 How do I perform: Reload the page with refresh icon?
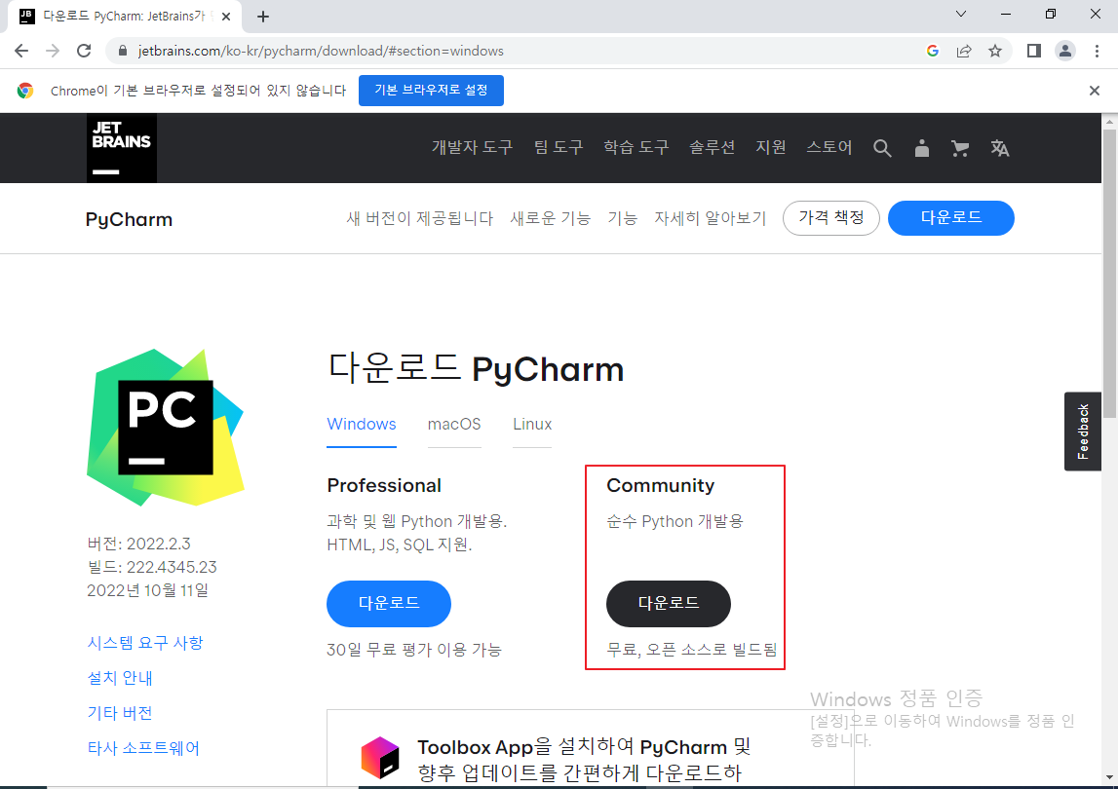pos(84,51)
